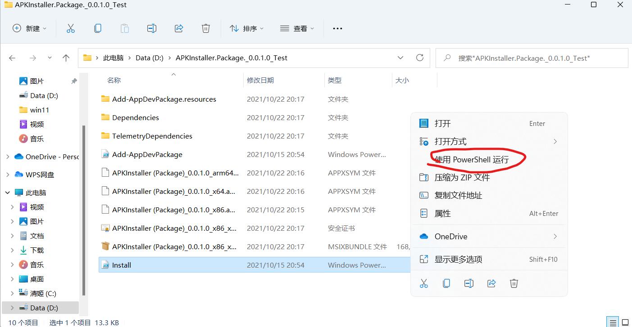Open OneDrive submenu in context menu
Image resolution: width=632 pixels, height=327 pixels.
pyautogui.click(x=489, y=236)
